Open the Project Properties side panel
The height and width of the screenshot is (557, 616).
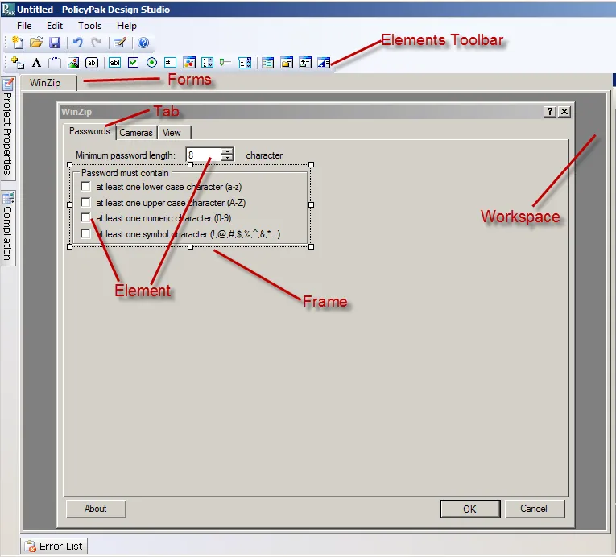[8, 127]
